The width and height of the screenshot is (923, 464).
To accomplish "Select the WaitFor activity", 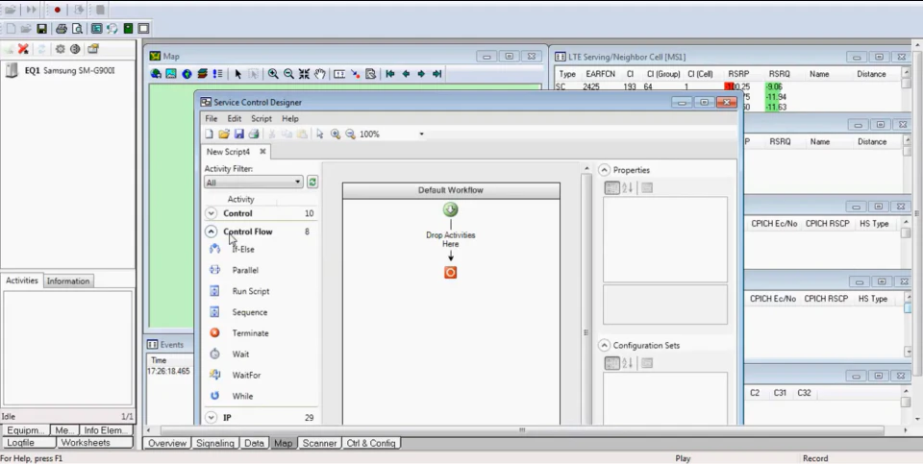I will 246,376.
